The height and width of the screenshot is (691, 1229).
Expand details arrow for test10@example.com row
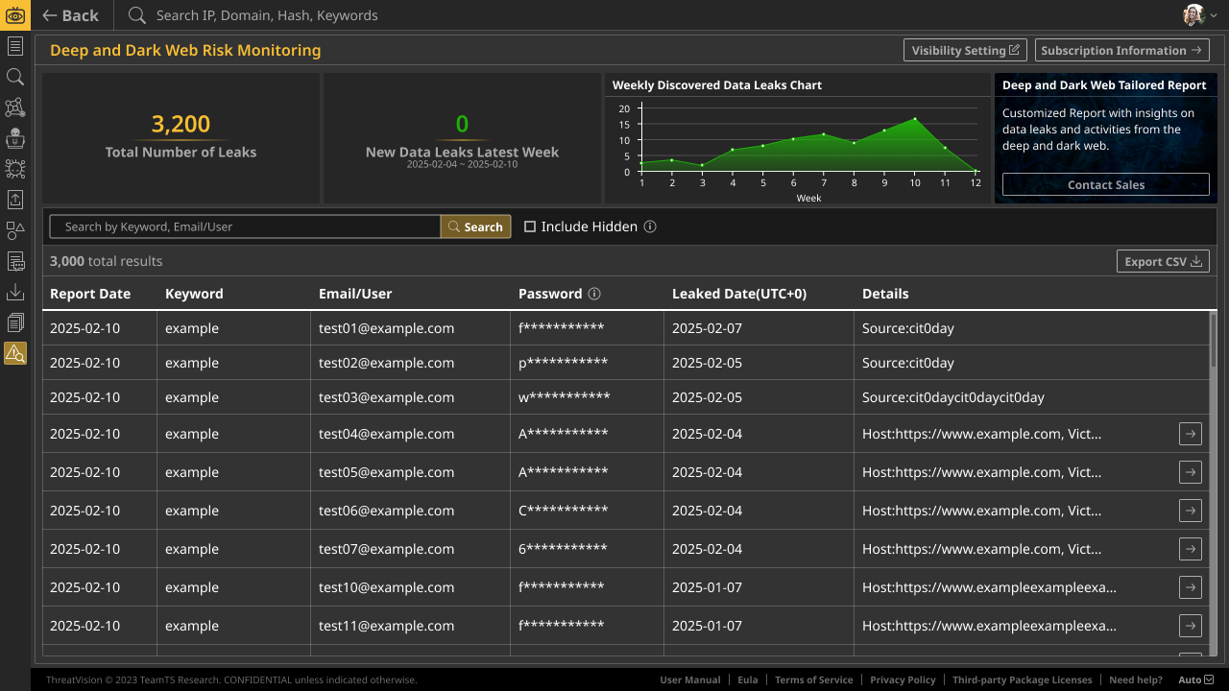coord(1190,587)
